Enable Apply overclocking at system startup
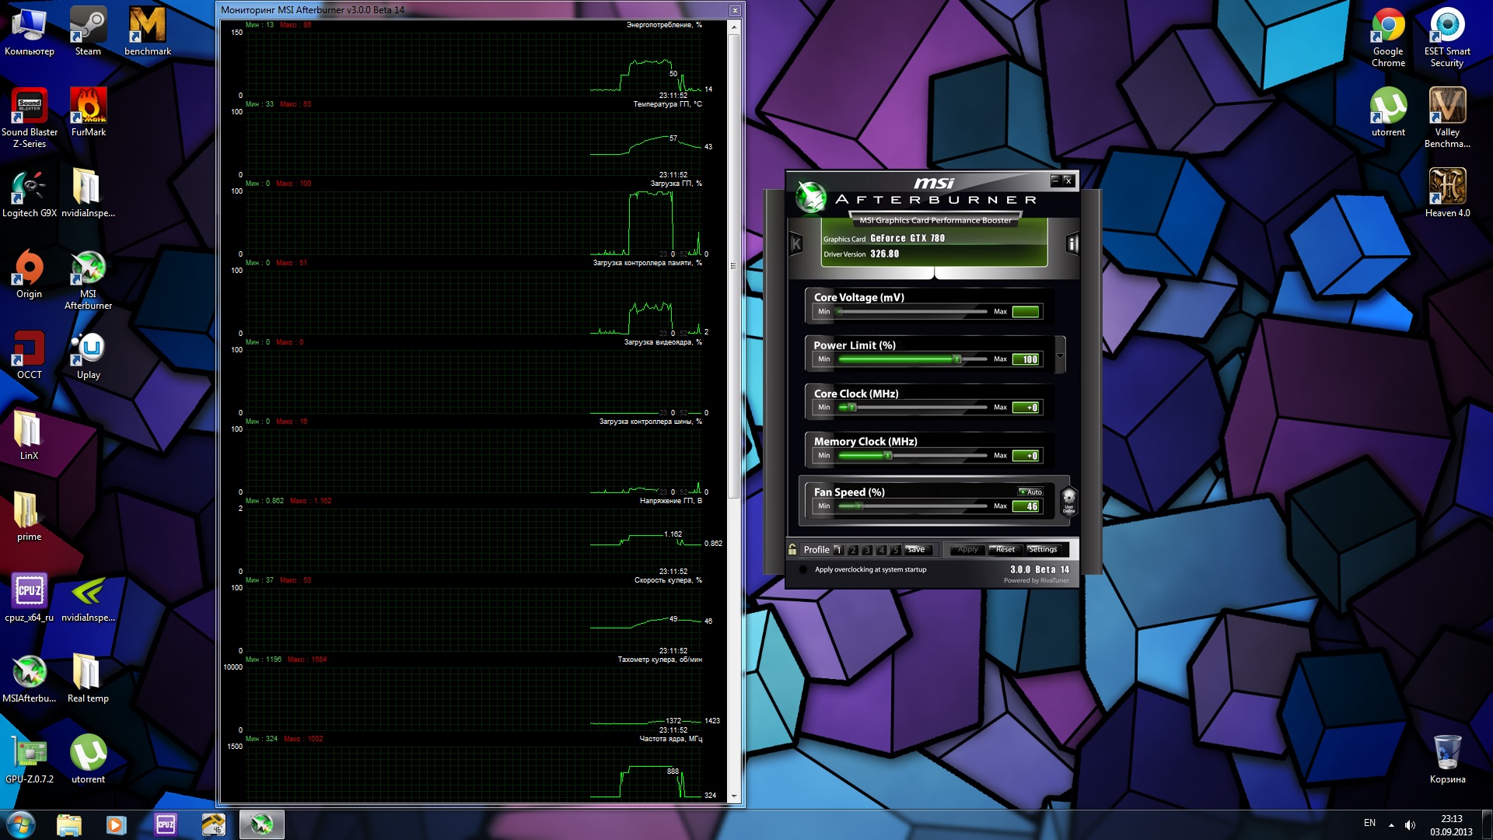 803,569
